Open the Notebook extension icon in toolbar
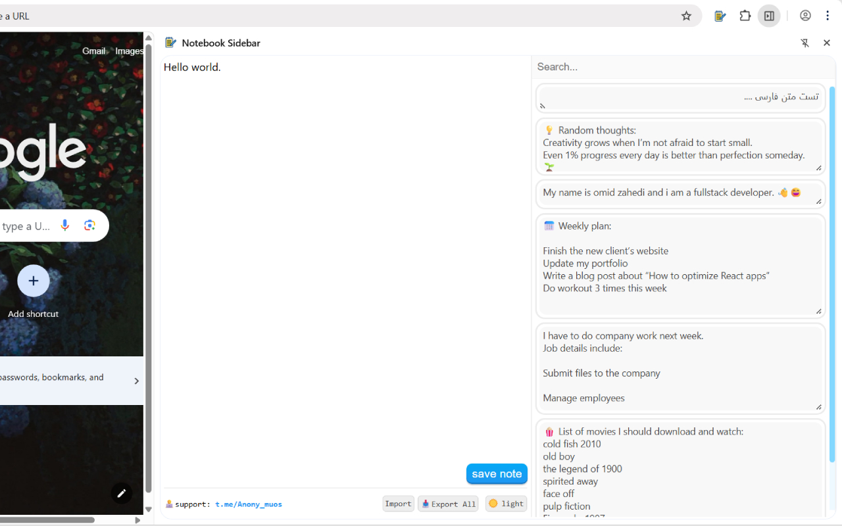 (720, 16)
